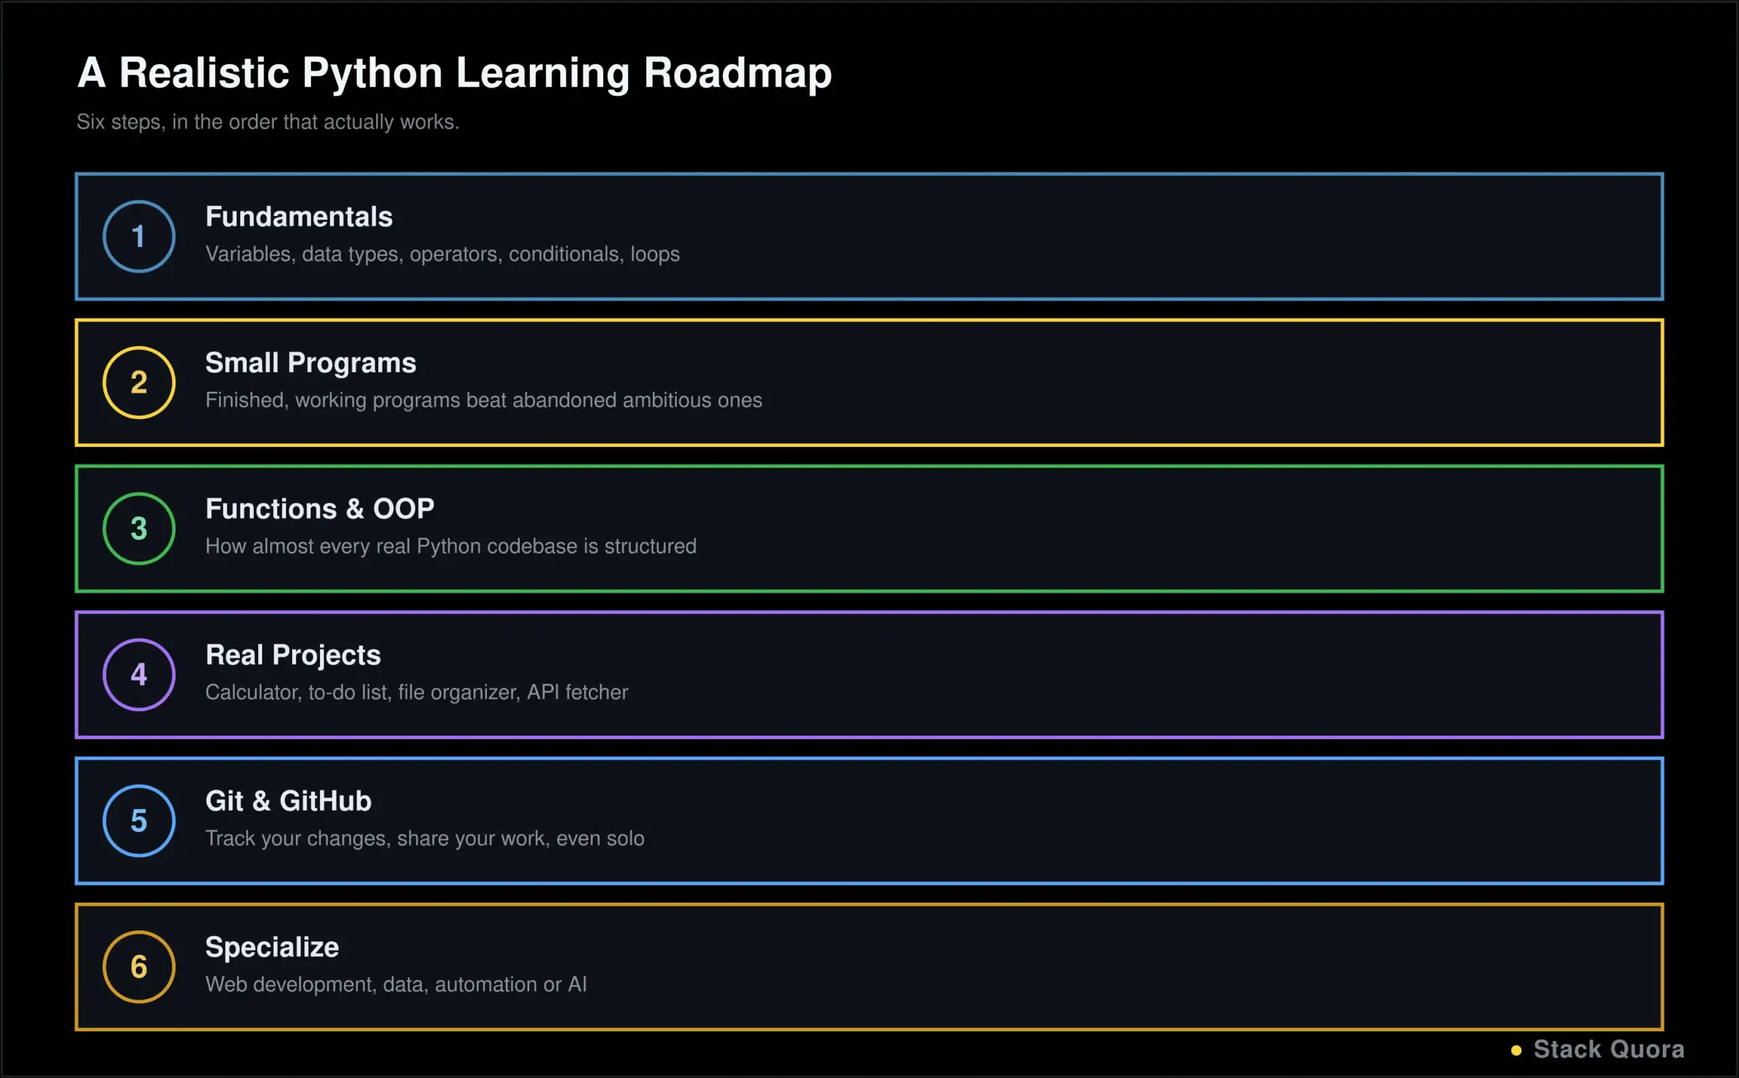Screen dimensions: 1739x1078
Task: Select the Fundamentals heading
Action: (x=299, y=217)
